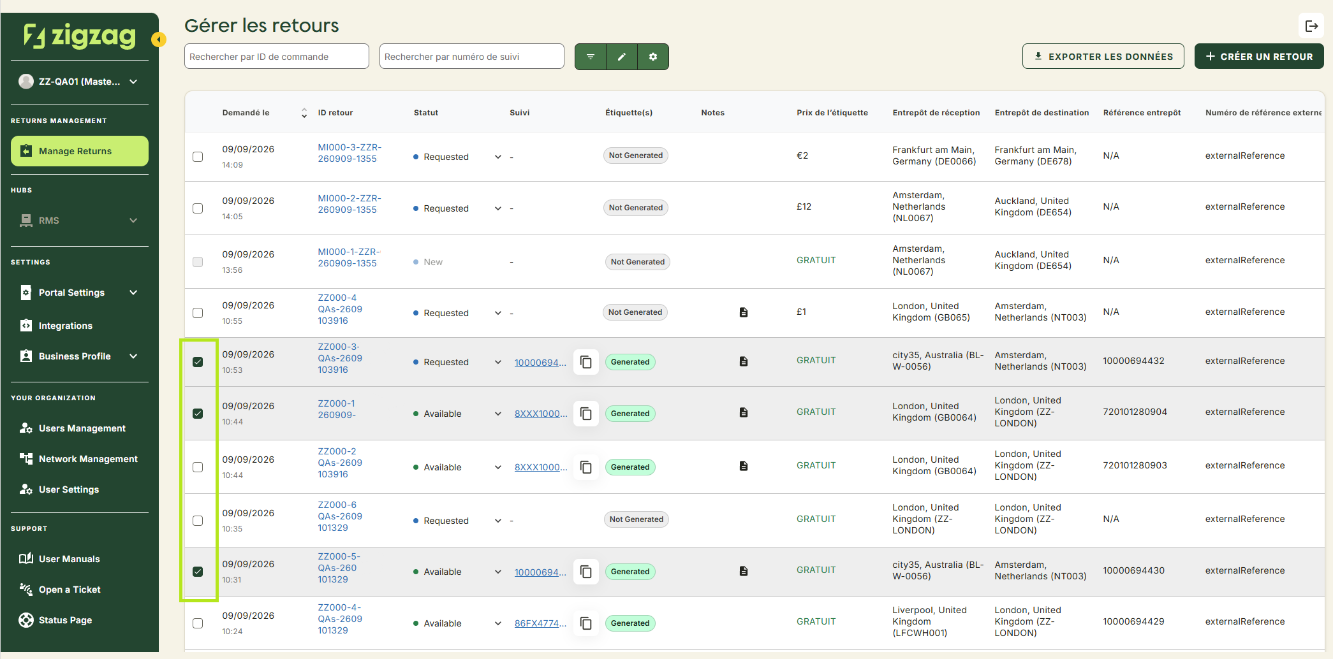Check the box for ZZ000-6 QAs-2609 row
Screen dimensions: 1333x659
pyautogui.click(x=198, y=521)
